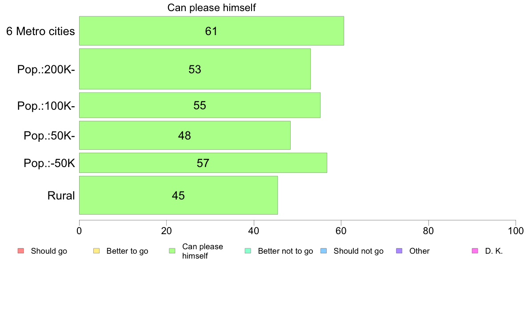Select the Pop.:100K- bar showing 55

coord(200,105)
